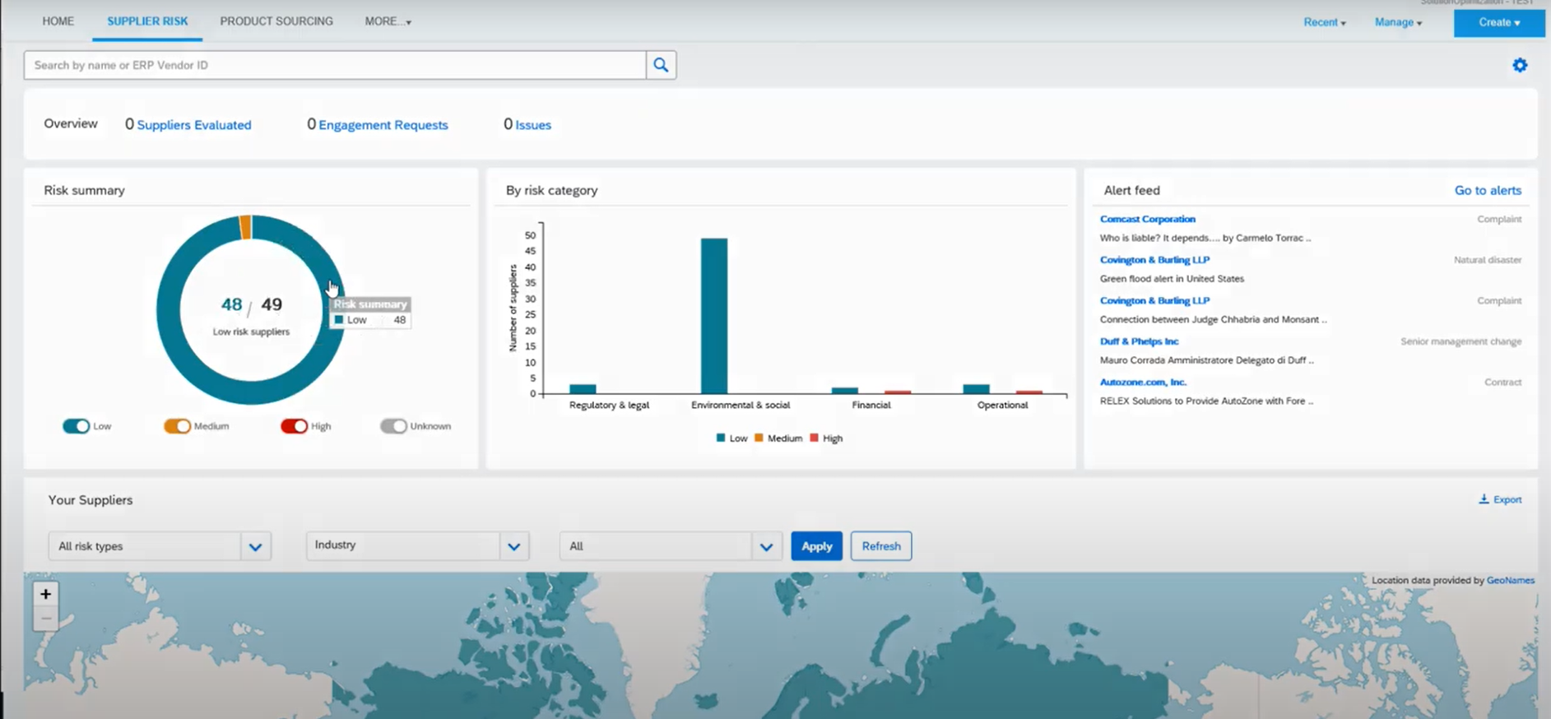Open the settings gear icon

coord(1520,65)
